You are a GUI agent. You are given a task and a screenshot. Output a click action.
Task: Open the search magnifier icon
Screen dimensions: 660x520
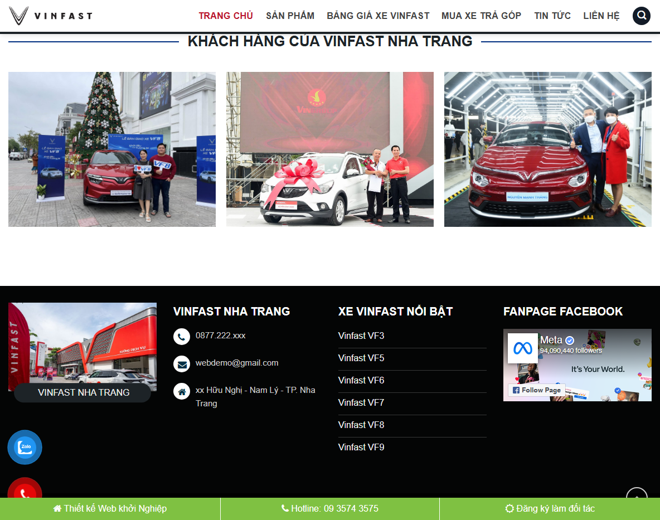tap(641, 16)
